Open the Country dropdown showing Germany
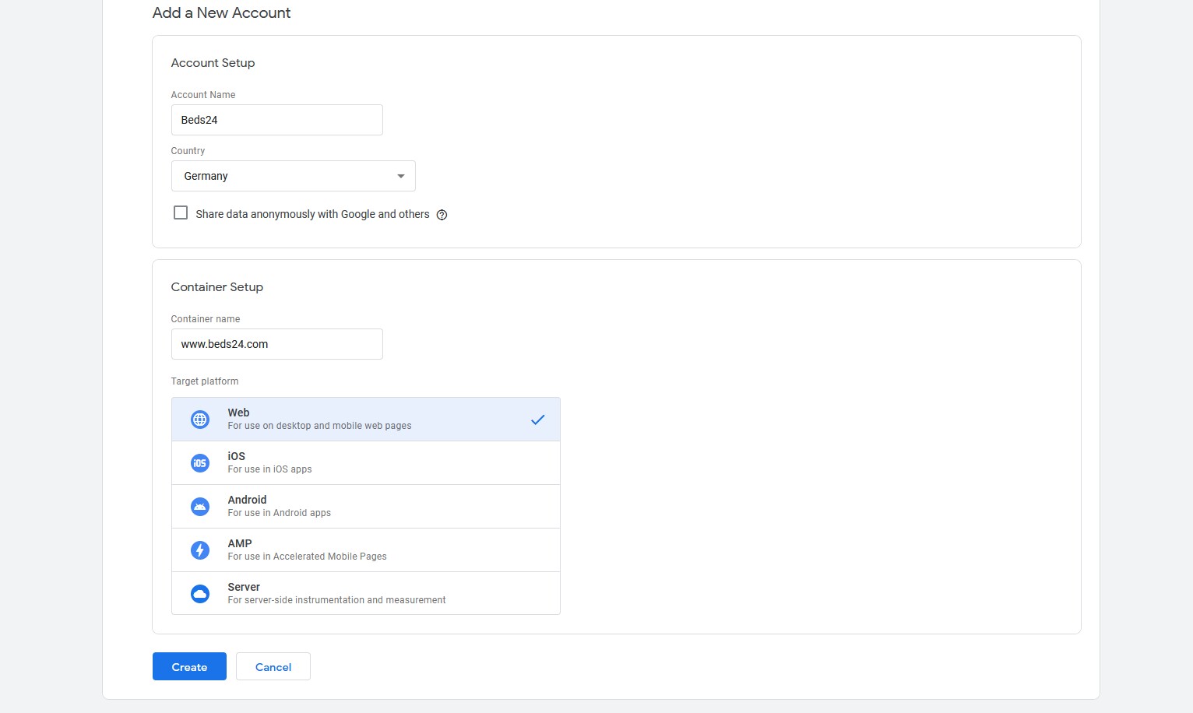The height and width of the screenshot is (713, 1193). tap(294, 176)
